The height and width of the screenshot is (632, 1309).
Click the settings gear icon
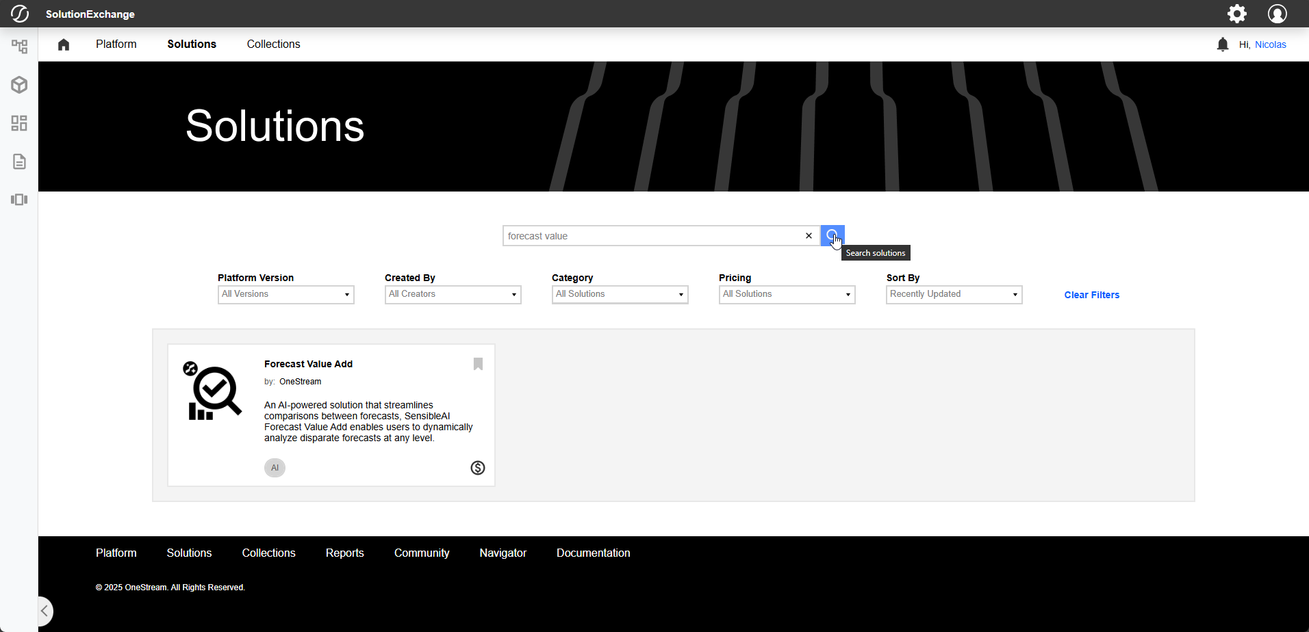[x=1236, y=14]
